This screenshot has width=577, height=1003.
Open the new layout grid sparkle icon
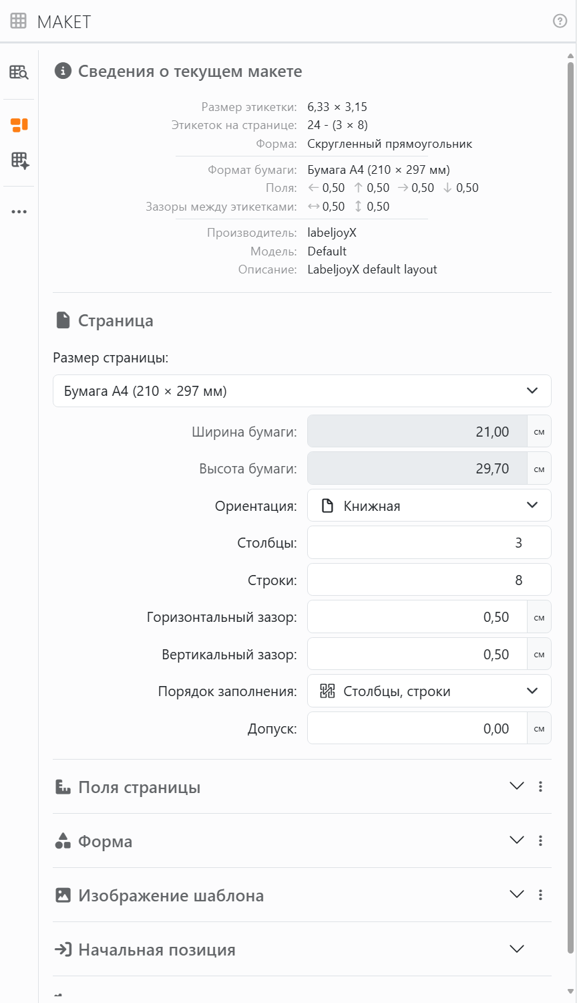click(x=19, y=160)
